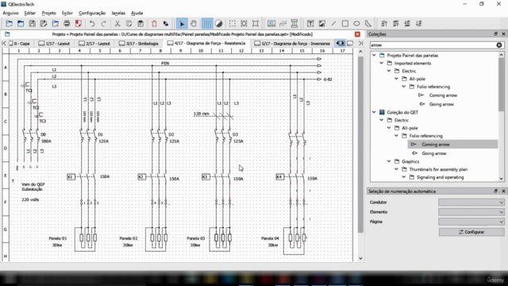Toggle the grid display button
The height and width of the screenshot is (286, 508).
point(207,23)
